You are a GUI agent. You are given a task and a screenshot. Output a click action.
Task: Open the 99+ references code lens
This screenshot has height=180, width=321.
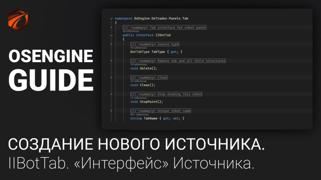(x=139, y=115)
